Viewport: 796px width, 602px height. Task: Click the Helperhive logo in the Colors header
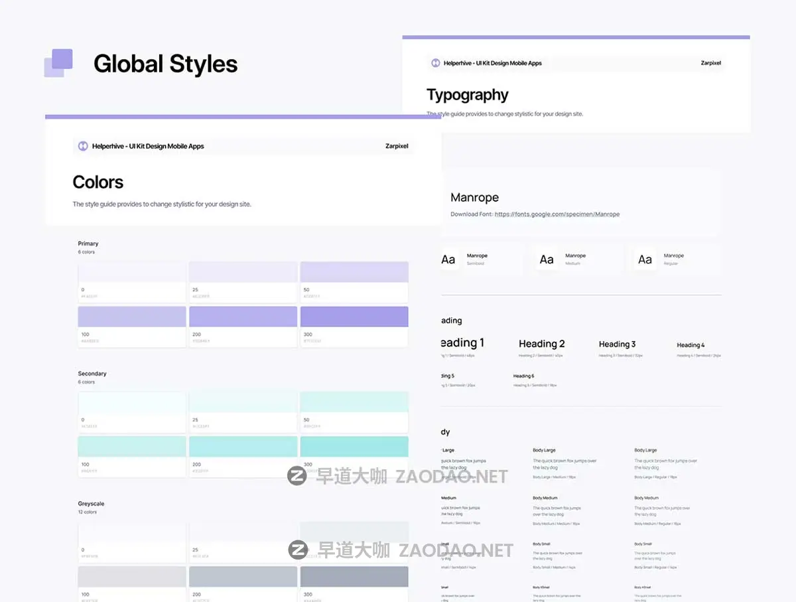pyautogui.click(x=83, y=146)
